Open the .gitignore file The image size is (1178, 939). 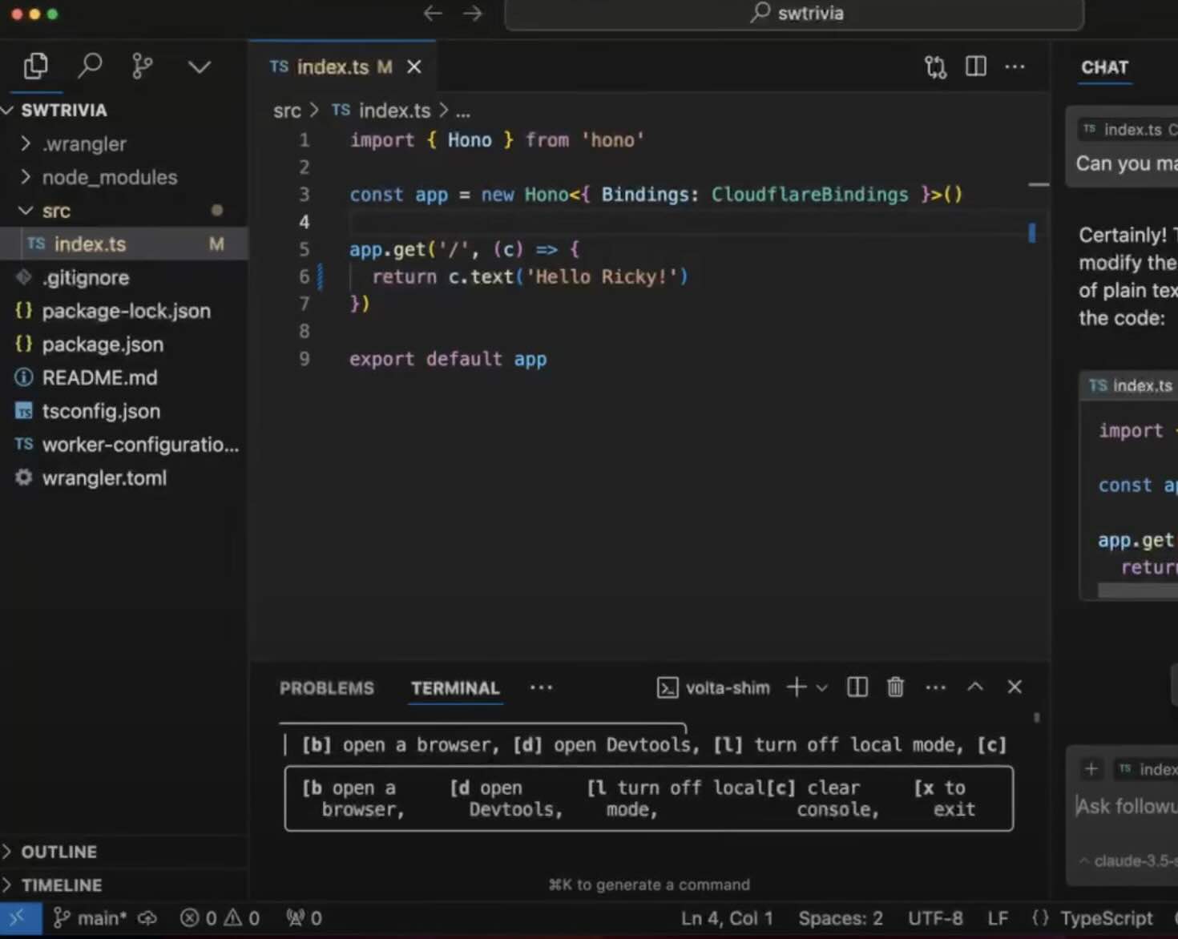pos(86,278)
